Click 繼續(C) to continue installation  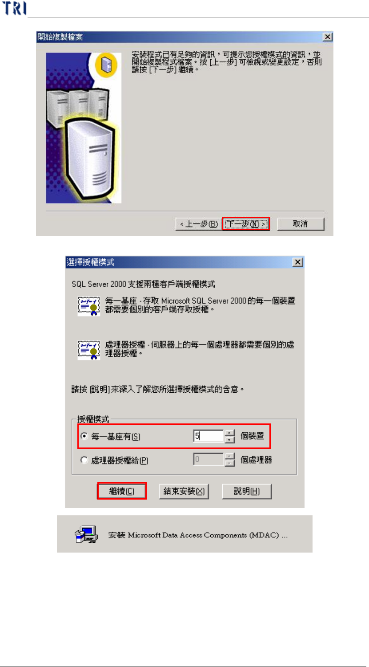[x=122, y=491]
